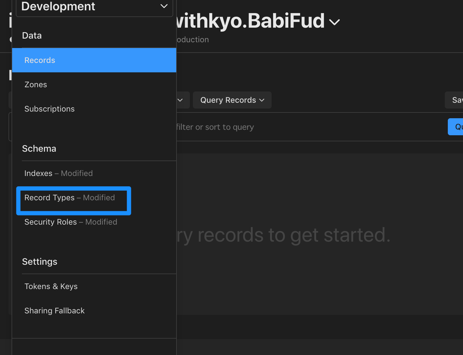The image size is (463, 355).
Task: Click the Development chevron icon
Action: 163,6
